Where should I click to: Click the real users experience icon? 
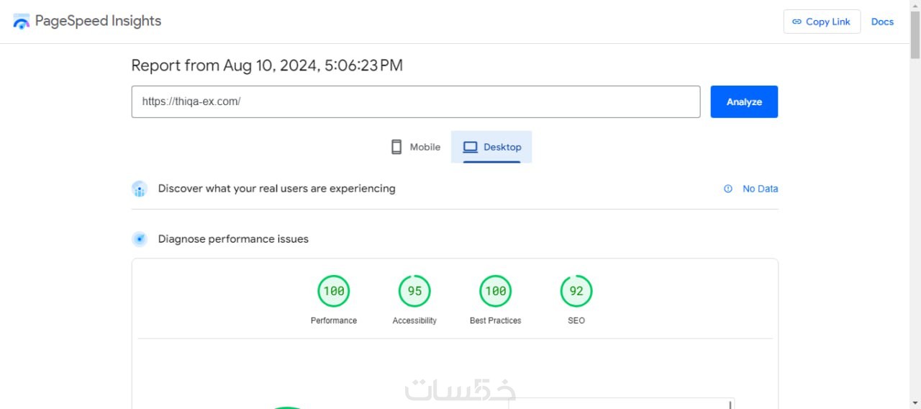[x=140, y=189]
